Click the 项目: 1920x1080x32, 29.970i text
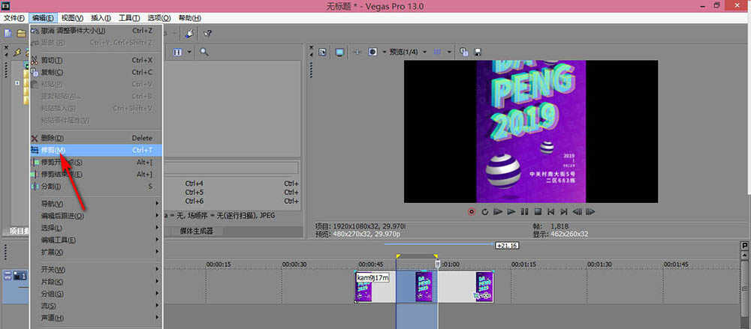The width and height of the screenshot is (751, 329). click(359, 226)
